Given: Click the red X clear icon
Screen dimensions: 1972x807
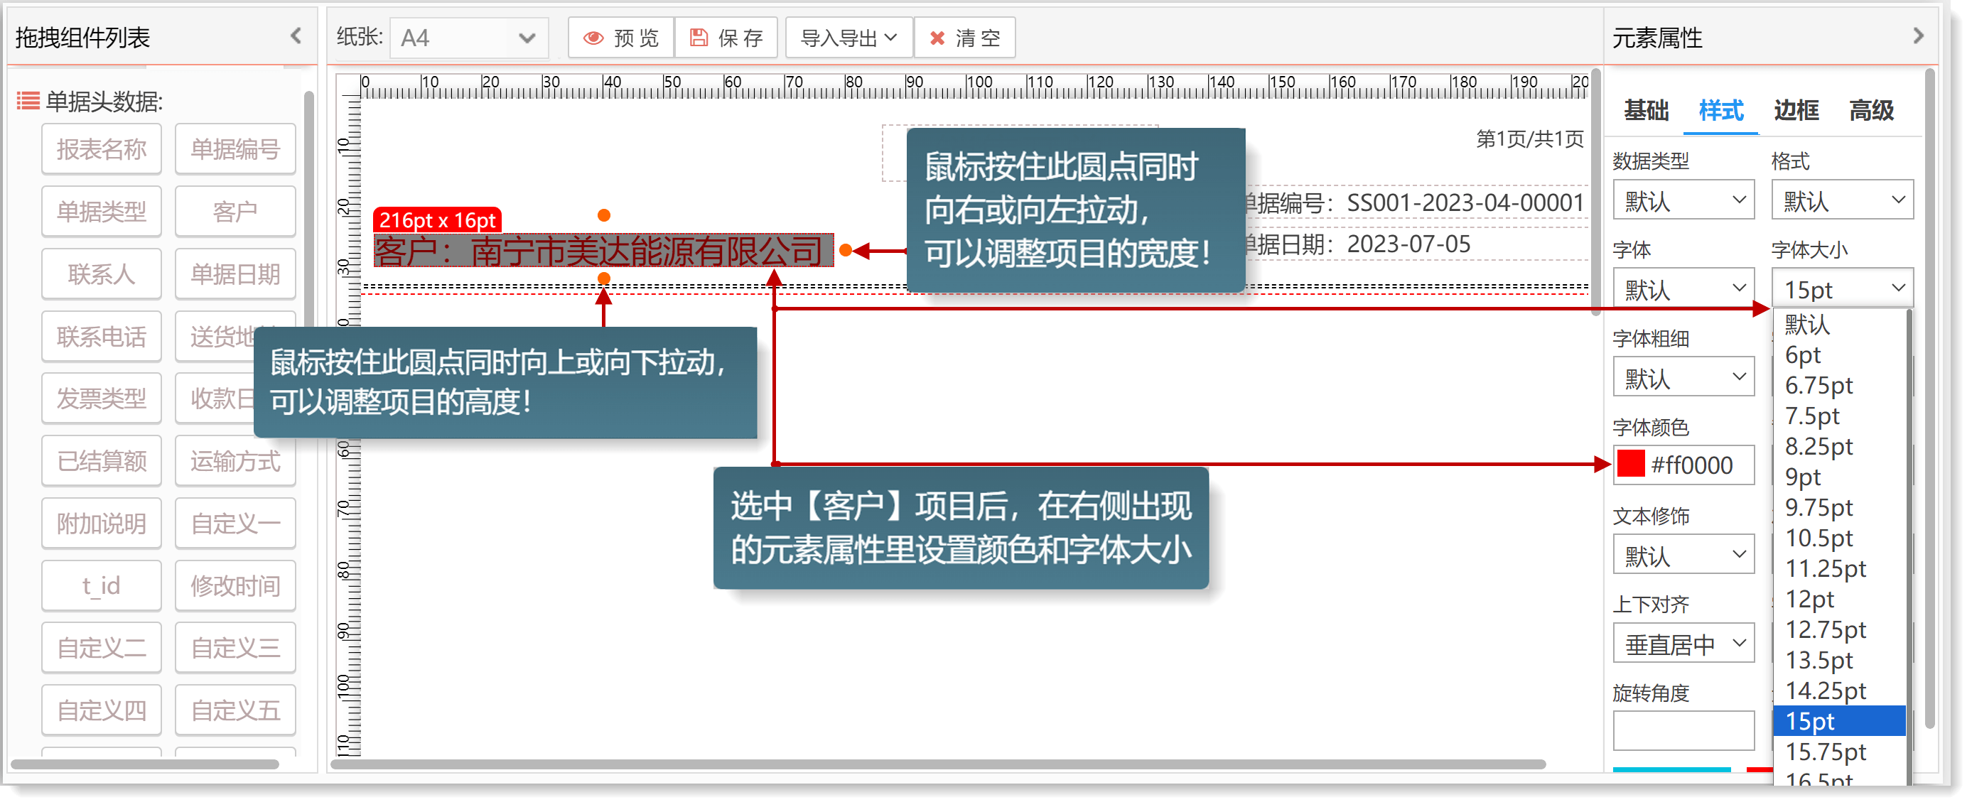Looking at the screenshot, I should (x=936, y=38).
